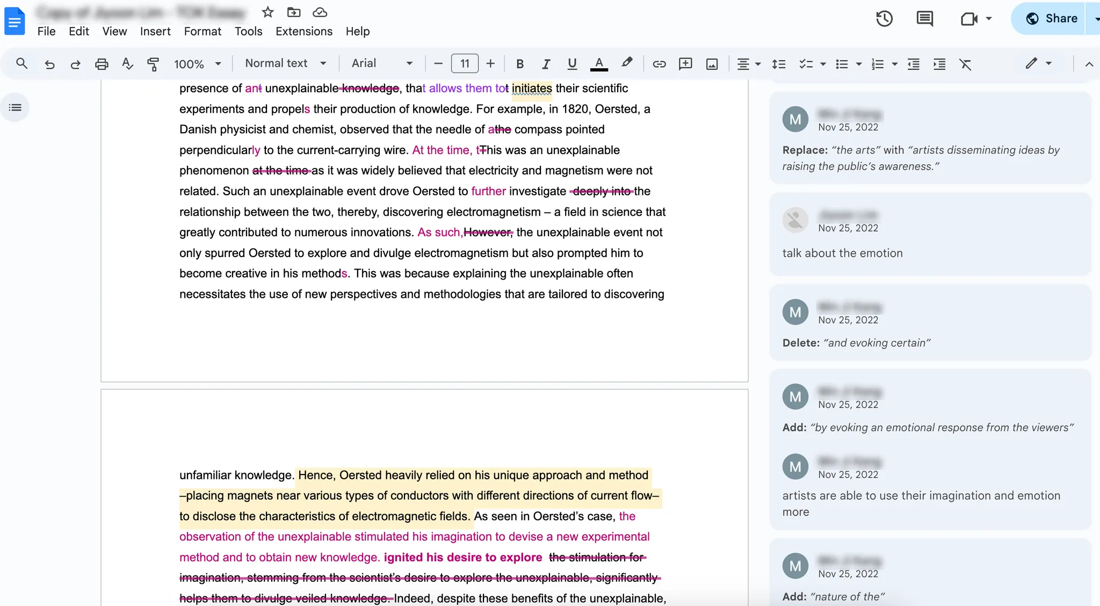The image size is (1100, 606).
Task: Click the spelling and grammar check icon
Action: (x=127, y=64)
